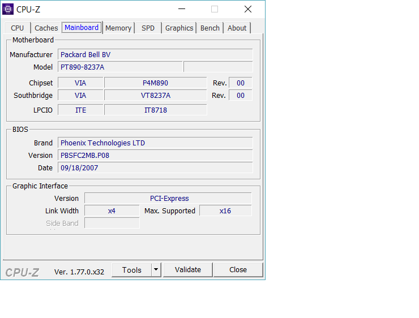Click the Chipset vendor VIA field

coord(80,83)
